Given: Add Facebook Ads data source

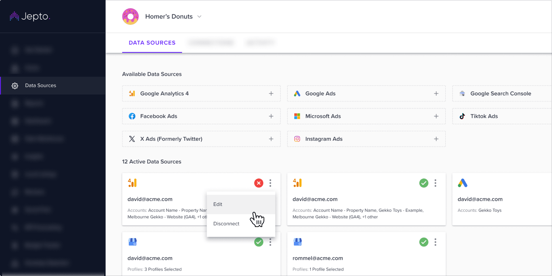Looking at the screenshot, I should click(x=201, y=116).
